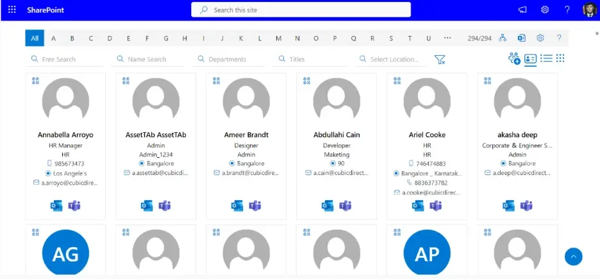Viewport: 600px width, 279px height.
Task: Open the Departments filter field
Action: coord(230,59)
